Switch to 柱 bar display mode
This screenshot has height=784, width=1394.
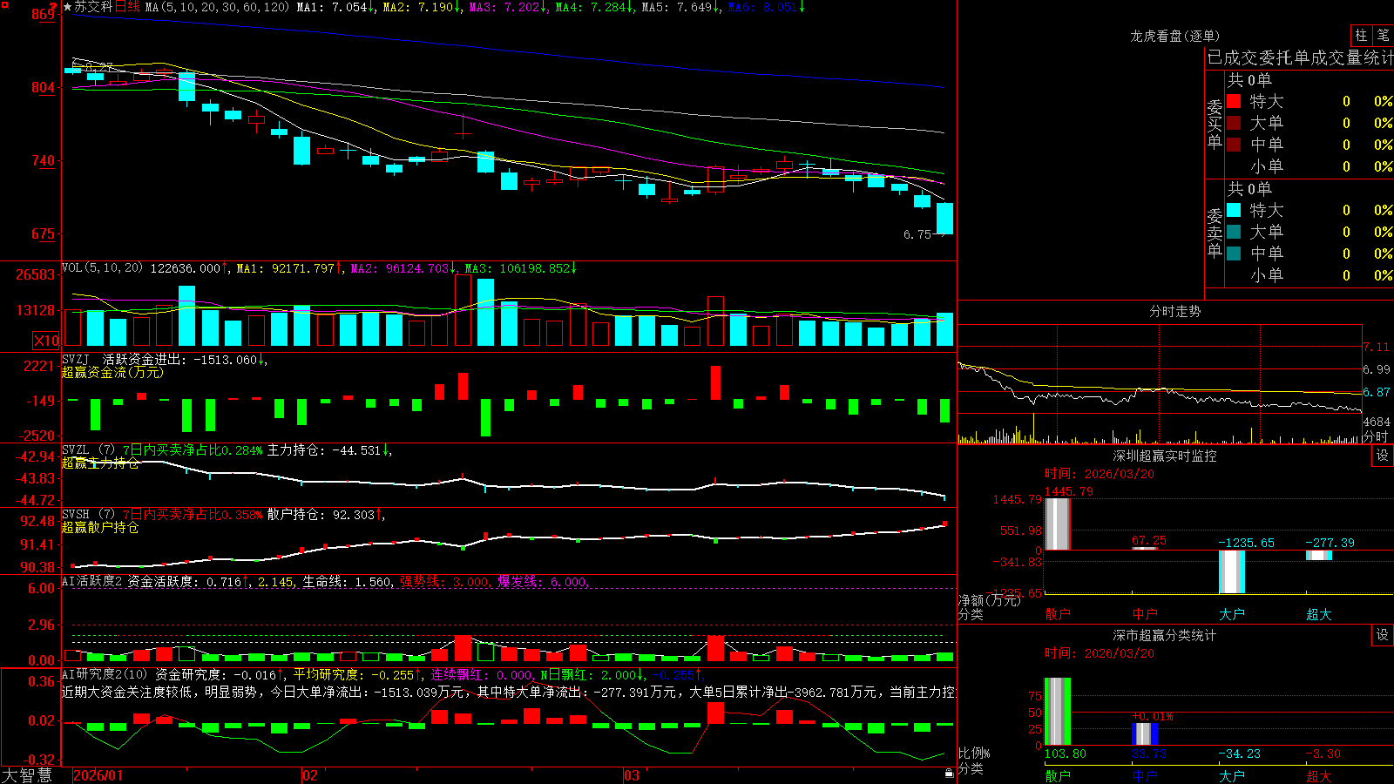point(1361,35)
